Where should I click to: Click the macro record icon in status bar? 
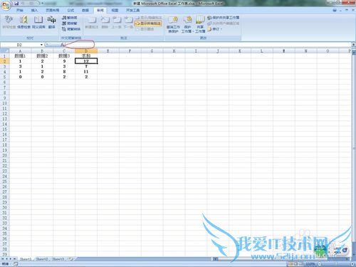(x=16, y=264)
